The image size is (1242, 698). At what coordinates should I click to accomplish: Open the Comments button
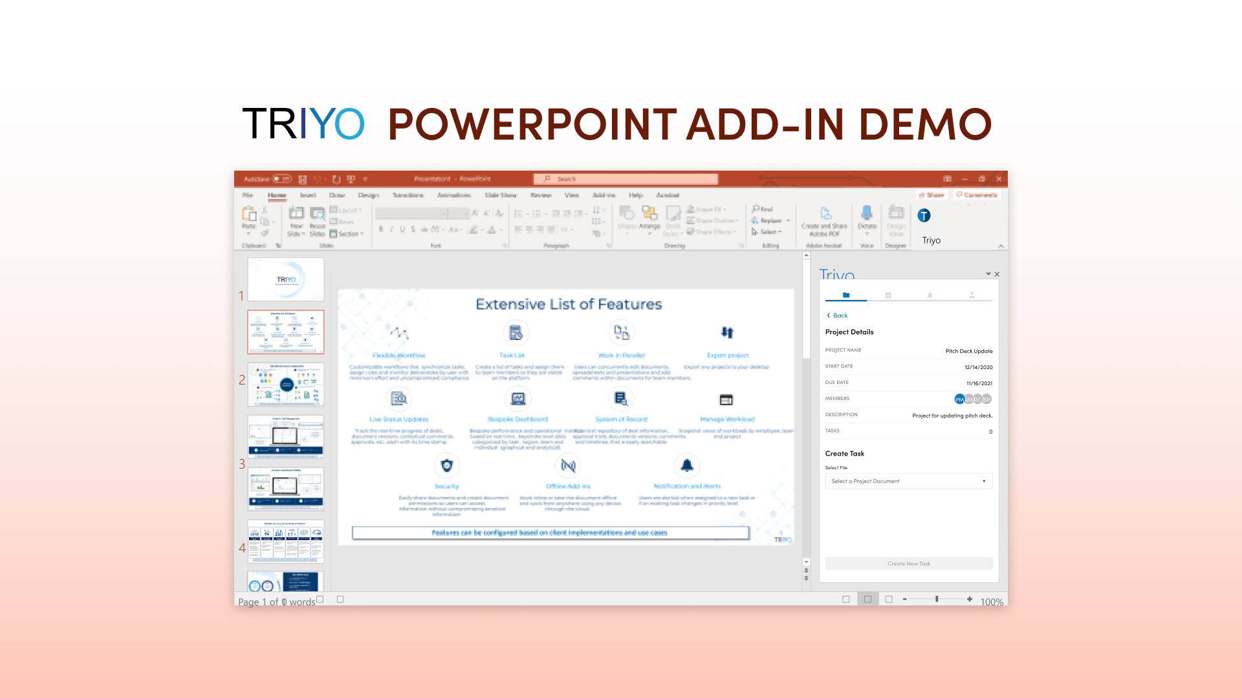coord(977,195)
